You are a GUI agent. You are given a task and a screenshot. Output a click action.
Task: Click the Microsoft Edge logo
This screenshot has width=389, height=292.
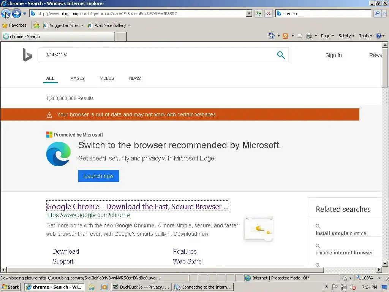click(59, 154)
